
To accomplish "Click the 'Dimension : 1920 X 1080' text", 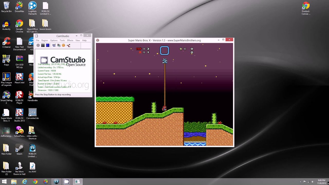I will (48, 90).
